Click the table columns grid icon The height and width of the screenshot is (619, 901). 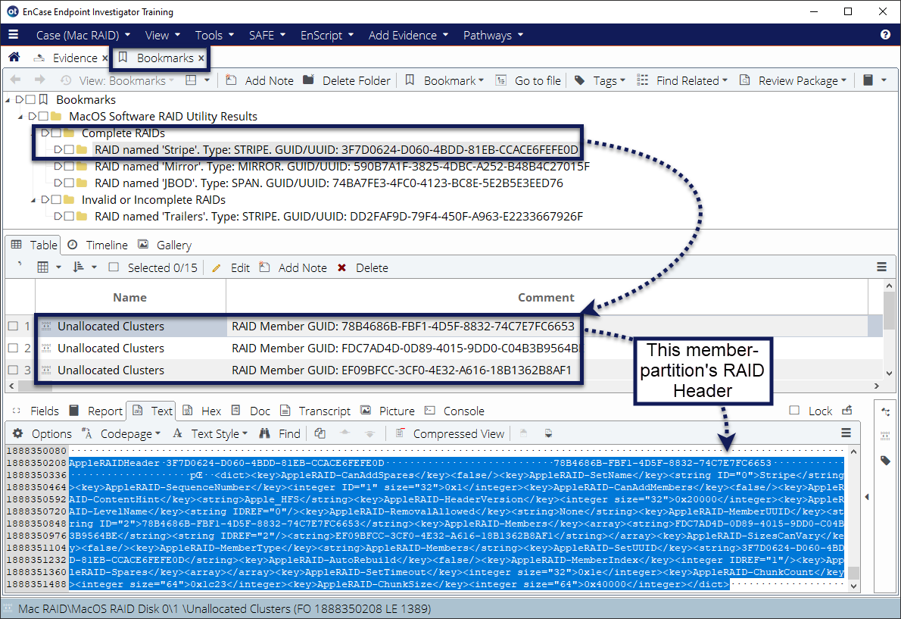43,267
